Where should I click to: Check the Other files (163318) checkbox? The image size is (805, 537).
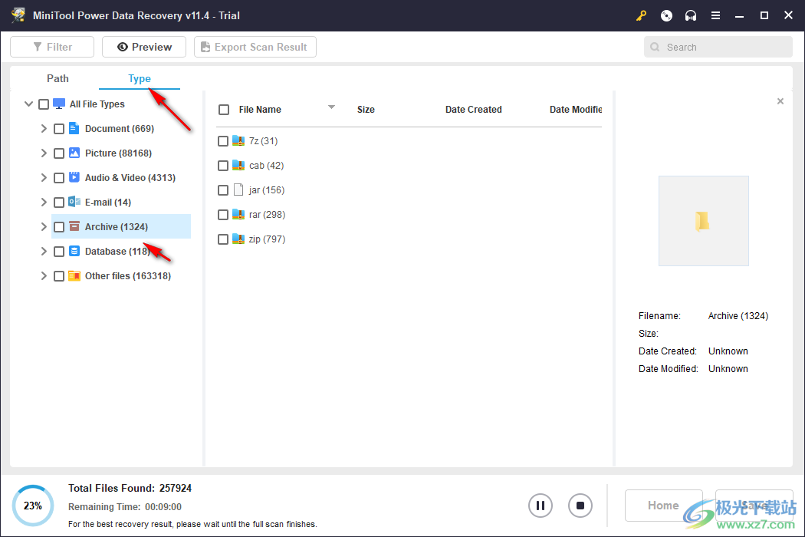tap(59, 276)
